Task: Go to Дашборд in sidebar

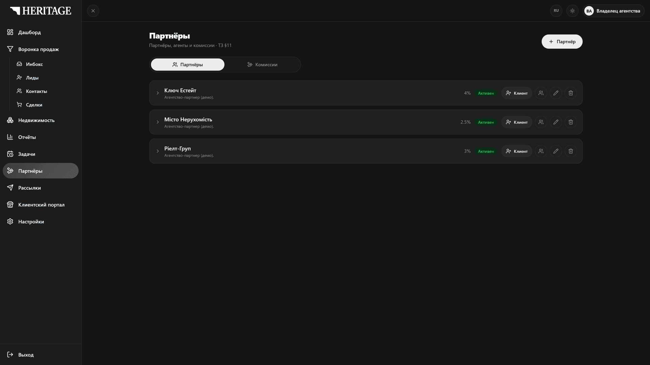Action: tap(41, 32)
